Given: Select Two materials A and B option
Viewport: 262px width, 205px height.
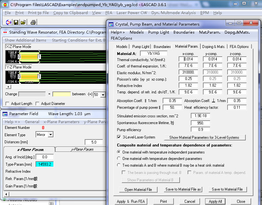Looking at the screenshot, I should pos(119,165).
